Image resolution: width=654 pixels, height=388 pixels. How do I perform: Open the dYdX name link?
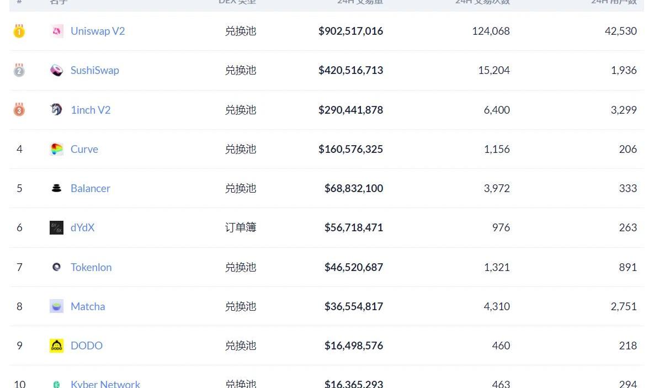(x=82, y=227)
